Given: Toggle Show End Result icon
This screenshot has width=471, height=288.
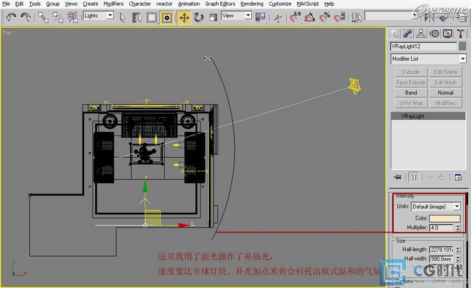Looking at the screenshot, I should (414, 177).
